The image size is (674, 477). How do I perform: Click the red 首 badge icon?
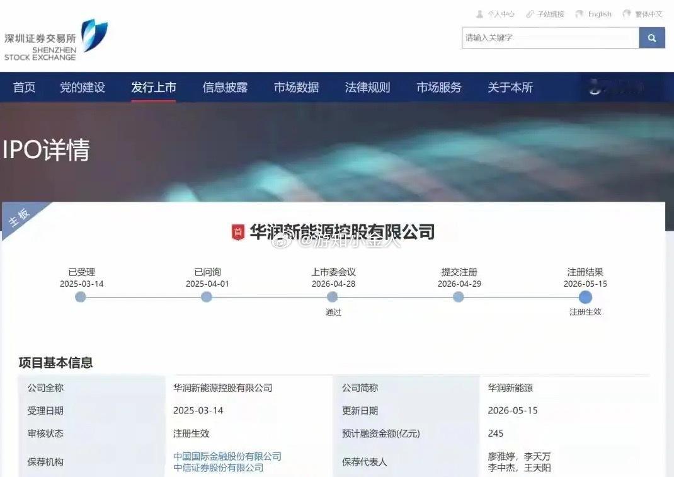[x=237, y=233]
